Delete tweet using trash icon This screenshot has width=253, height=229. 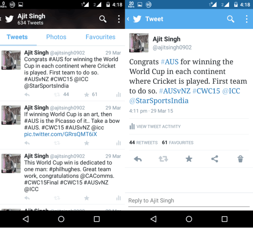[x=240, y=159]
